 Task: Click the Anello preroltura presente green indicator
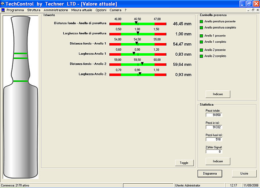201,22
